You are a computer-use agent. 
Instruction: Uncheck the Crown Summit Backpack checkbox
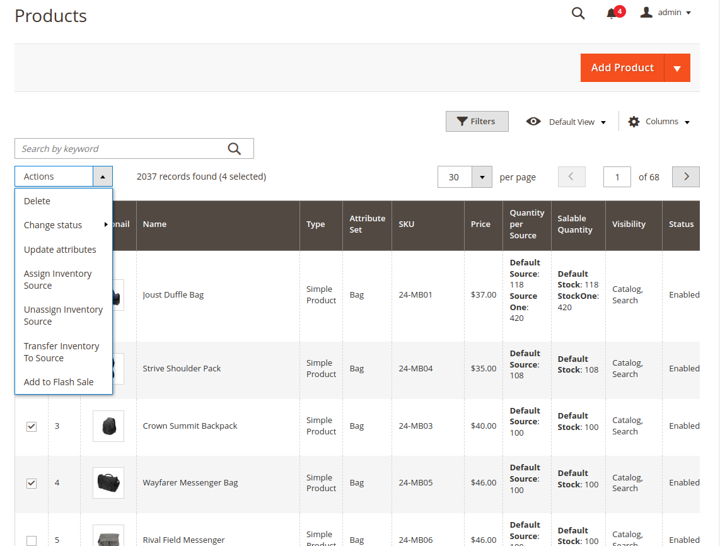(32, 426)
